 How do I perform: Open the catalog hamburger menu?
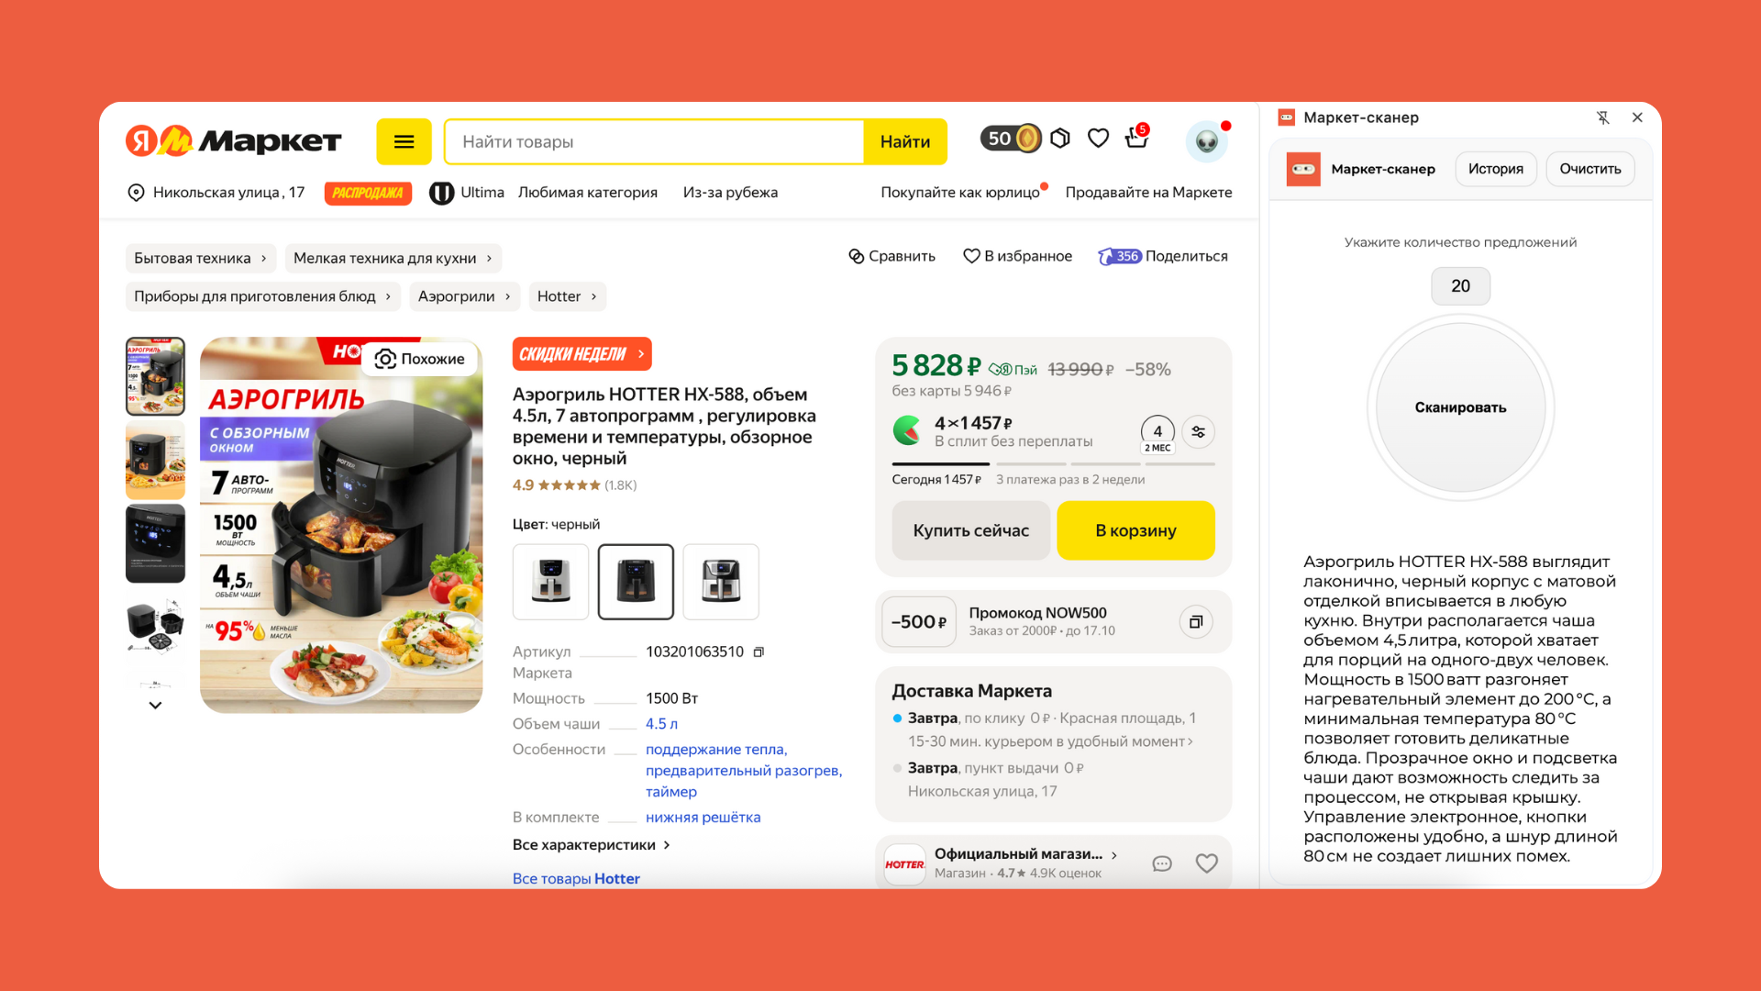tap(404, 141)
